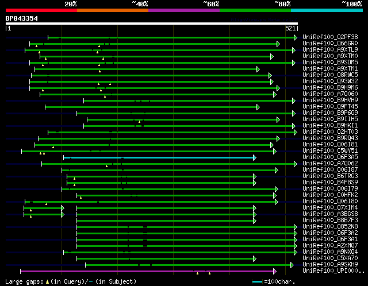
Task: Click the cyan ~100% legend segment
Action: click(x=327, y=10)
